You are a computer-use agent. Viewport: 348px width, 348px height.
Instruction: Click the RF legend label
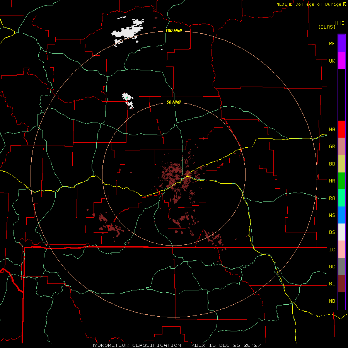(x=332, y=43)
